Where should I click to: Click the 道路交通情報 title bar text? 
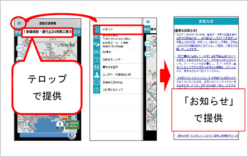pos(48,24)
